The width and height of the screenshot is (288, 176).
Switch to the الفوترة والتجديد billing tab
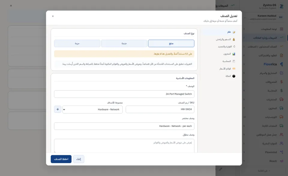(220, 47)
